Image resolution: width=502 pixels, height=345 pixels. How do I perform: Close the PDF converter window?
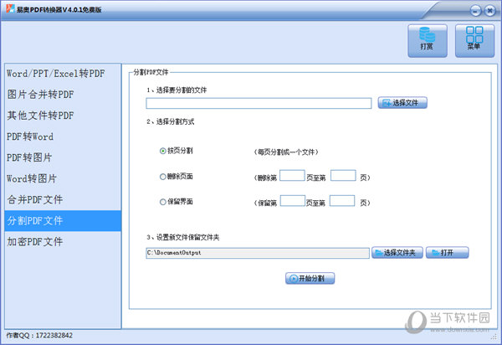pyautogui.click(x=489, y=11)
